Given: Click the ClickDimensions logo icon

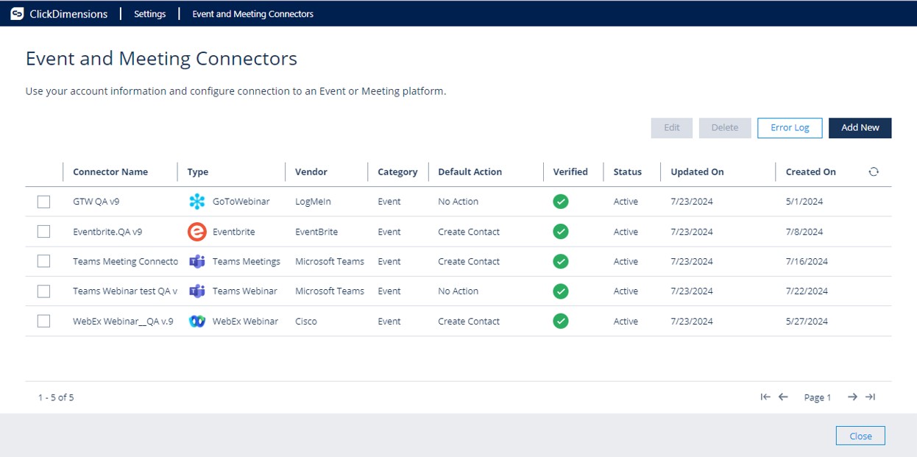Looking at the screenshot, I should click(x=17, y=13).
